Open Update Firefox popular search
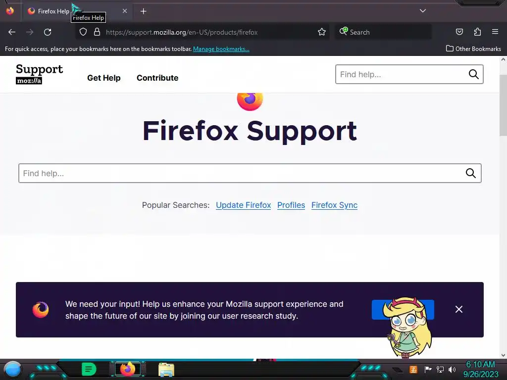The image size is (507, 380). [243, 205]
